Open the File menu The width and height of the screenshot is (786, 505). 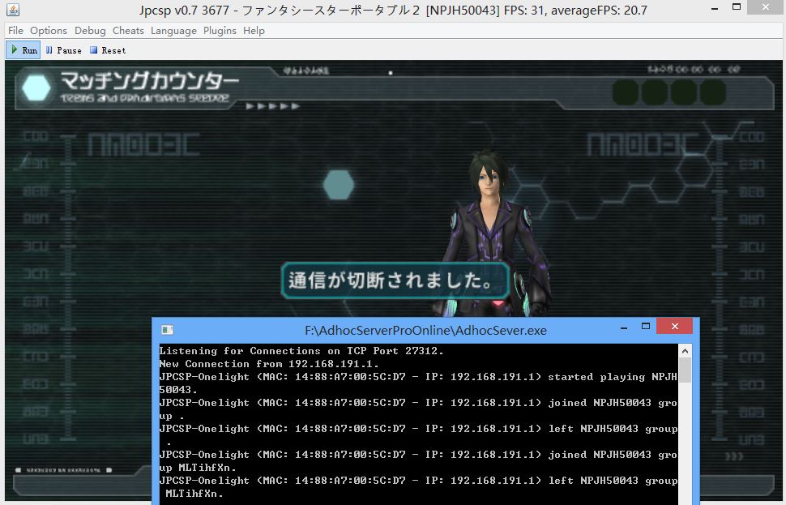coord(15,31)
